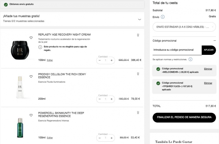Remove Prodigy Cellglow essence with trash icon

(x=138, y=74)
